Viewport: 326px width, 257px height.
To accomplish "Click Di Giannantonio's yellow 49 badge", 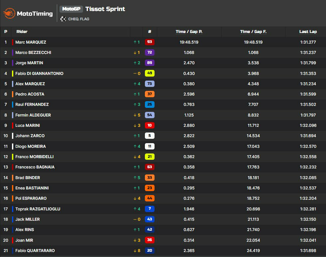I will pyautogui.click(x=150, y=73).
